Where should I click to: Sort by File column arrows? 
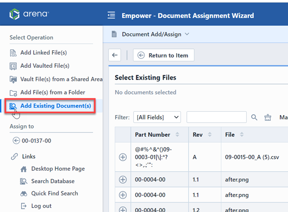(242, 135)
